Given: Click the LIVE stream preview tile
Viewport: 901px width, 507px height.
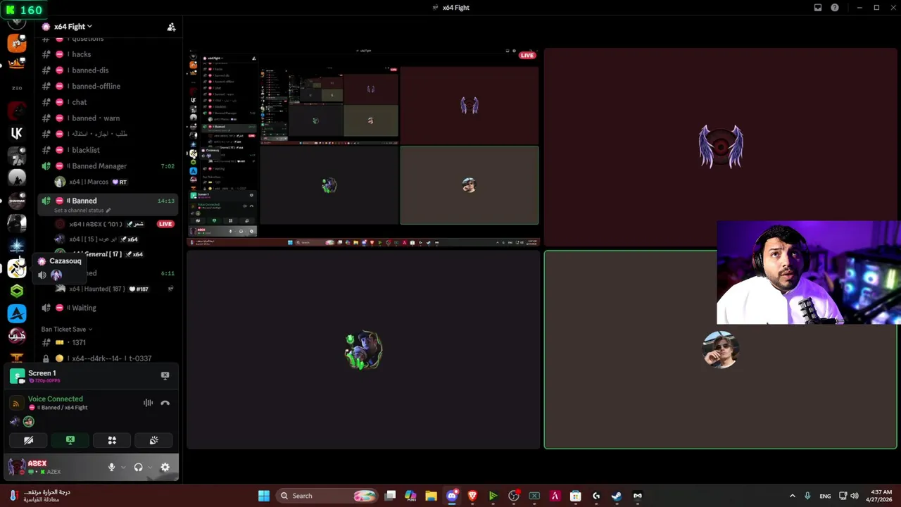Looking at the screenshot, I should [363, 147].
